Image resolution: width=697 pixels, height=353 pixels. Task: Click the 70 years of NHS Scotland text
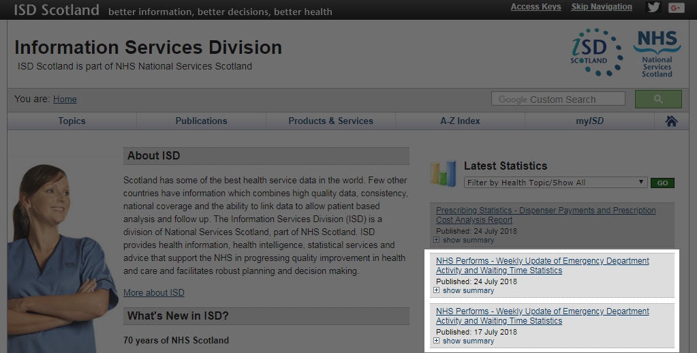(x=176, y=340)
